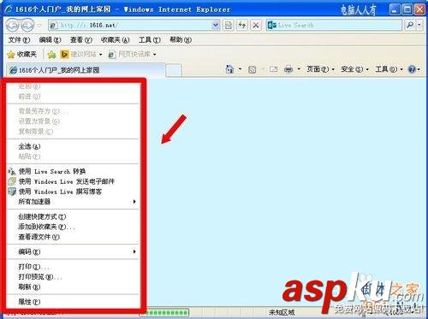Choose 刷新(R) in context menu
Screen dimensions: 428x319
point(73,287)
